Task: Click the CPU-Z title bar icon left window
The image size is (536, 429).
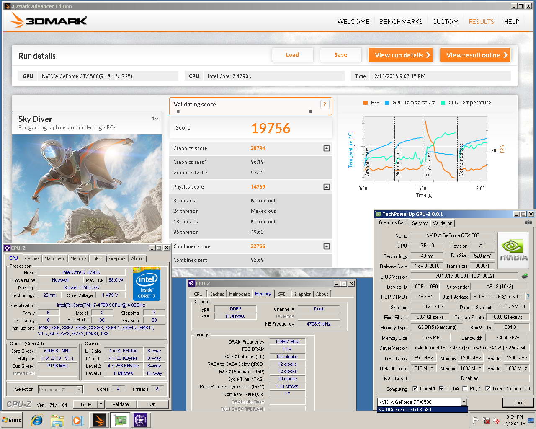Action: 7,248
